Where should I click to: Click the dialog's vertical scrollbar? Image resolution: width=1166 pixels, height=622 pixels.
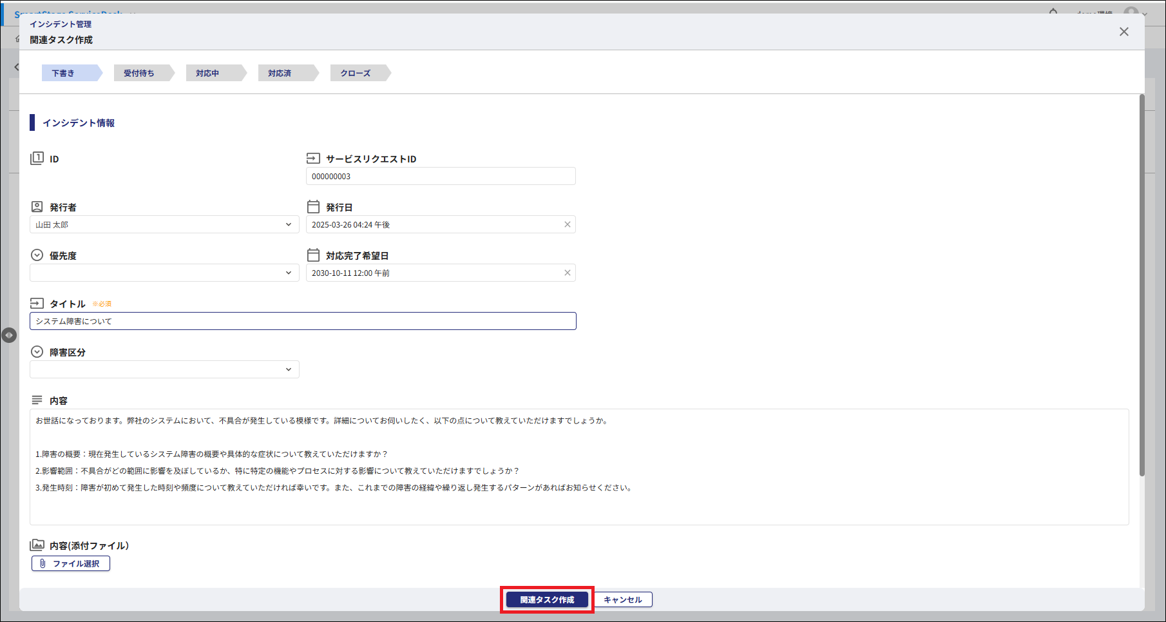(1142, 284)
